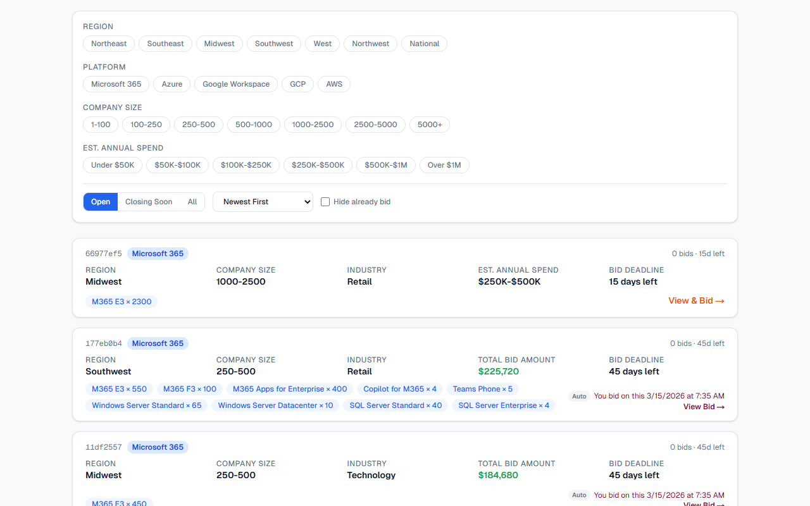The image size is (810, 506).
Task: Filter by Microsoft 365 platform chip
Action: (x=116, y=84)
